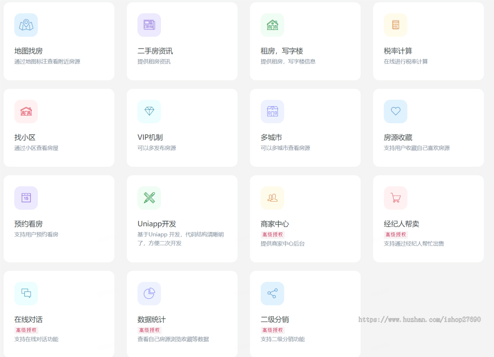This screenshot has height=357, width=494.
Task: Click the pencil and ruler icon for Uniapp开发
Action: 149,198
